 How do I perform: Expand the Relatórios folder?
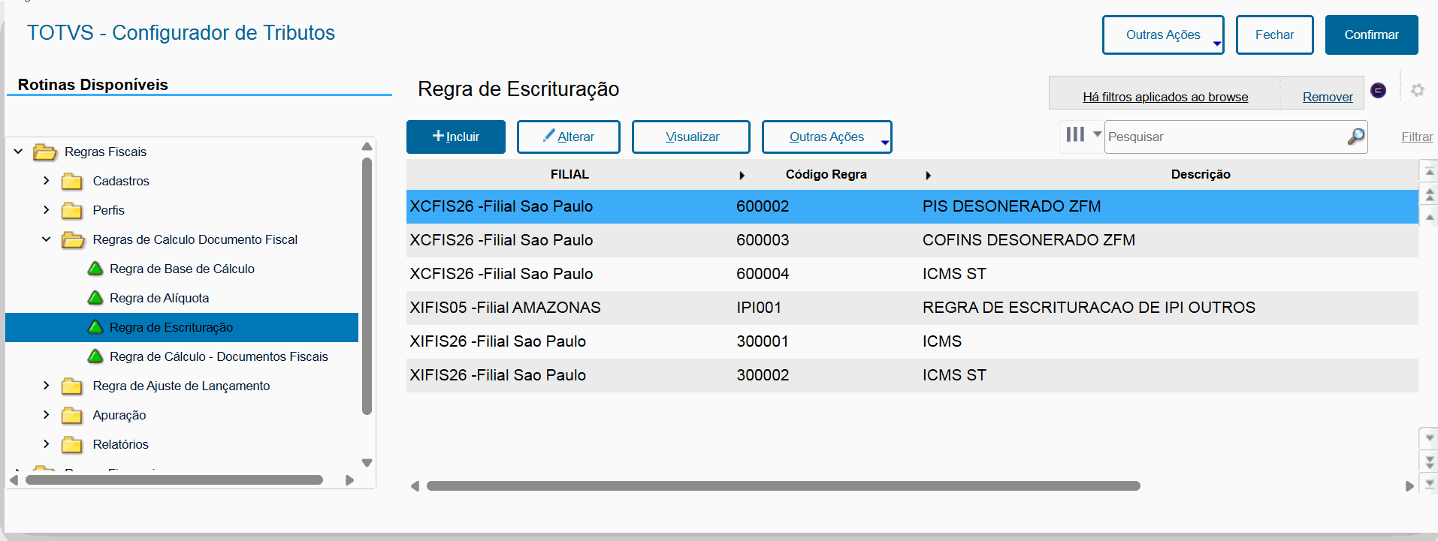click(x=47, y=444)
